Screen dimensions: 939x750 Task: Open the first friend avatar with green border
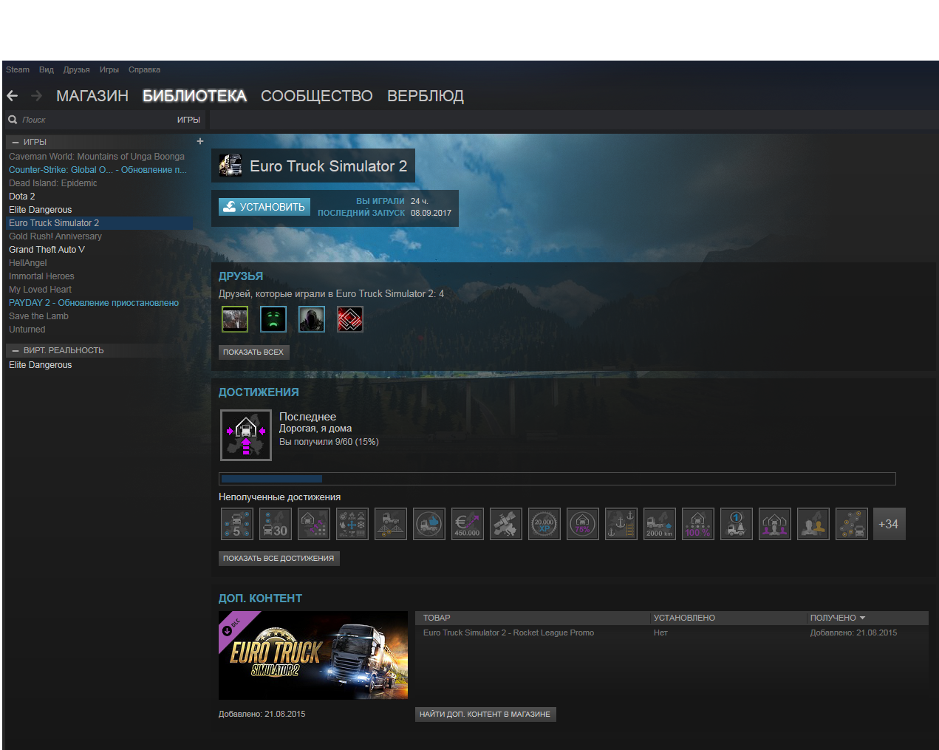[235, 319]
